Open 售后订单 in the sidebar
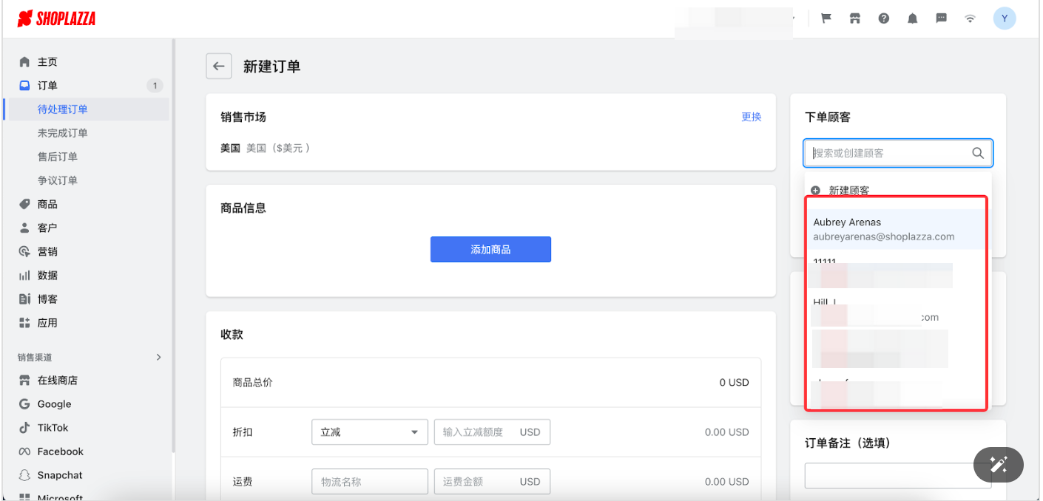The image size is (1043, 501). pyautogui.click(x=58, y=157)
